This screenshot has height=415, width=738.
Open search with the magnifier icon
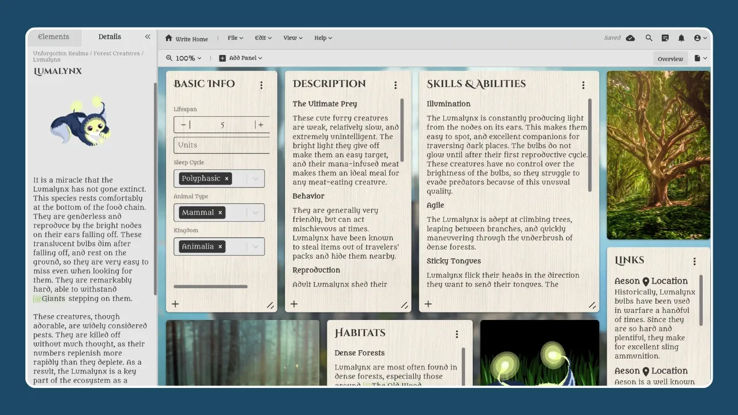[x=649, y=38]
